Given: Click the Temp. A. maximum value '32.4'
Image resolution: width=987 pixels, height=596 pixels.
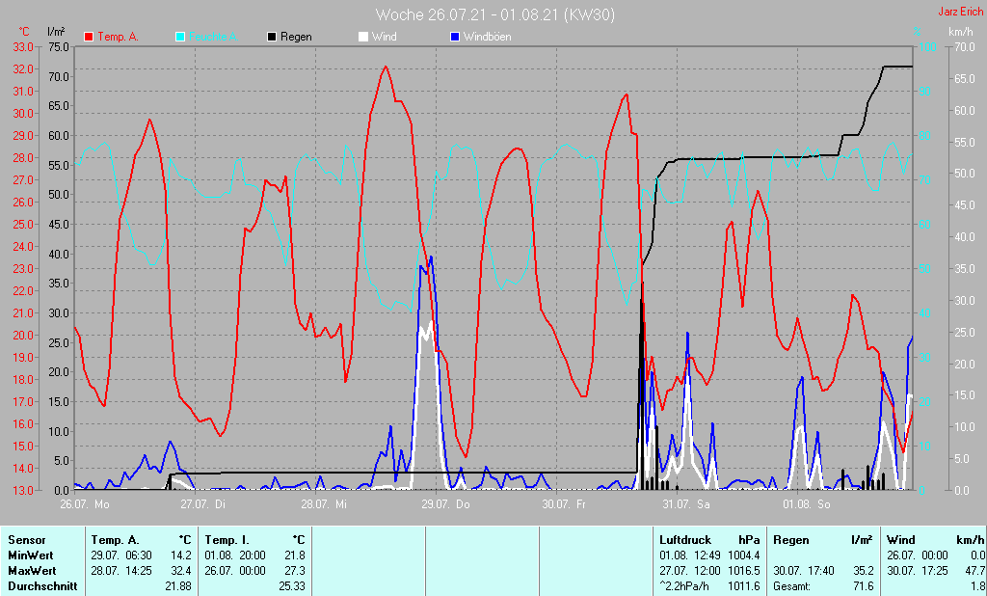Looking at the screenshot, I should [180, 571].
